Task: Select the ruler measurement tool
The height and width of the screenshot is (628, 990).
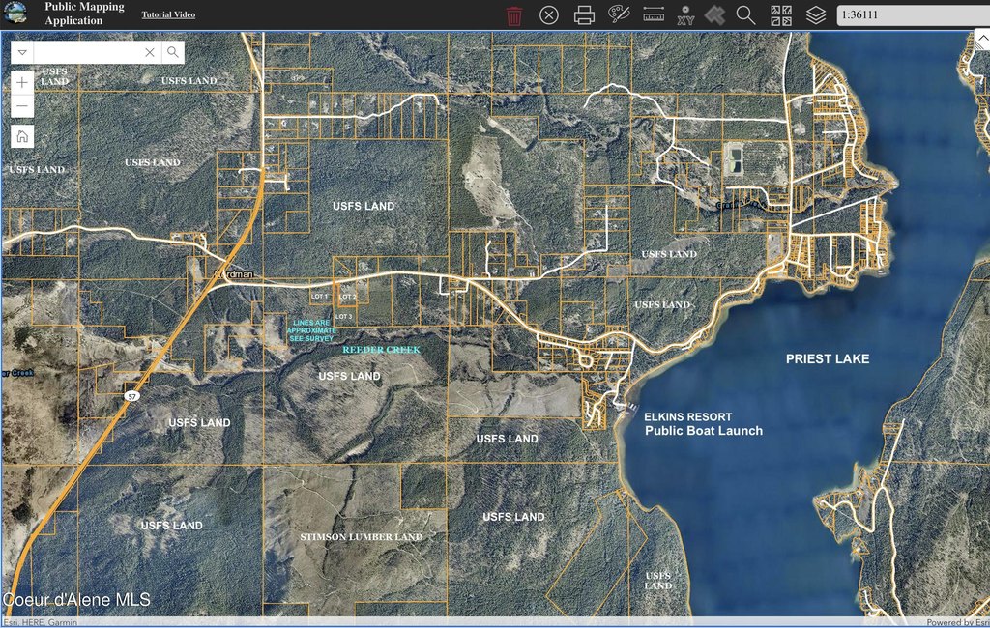Action: pos(654,15)
